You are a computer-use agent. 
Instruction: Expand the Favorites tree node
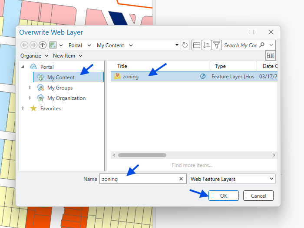pos(23,109)
